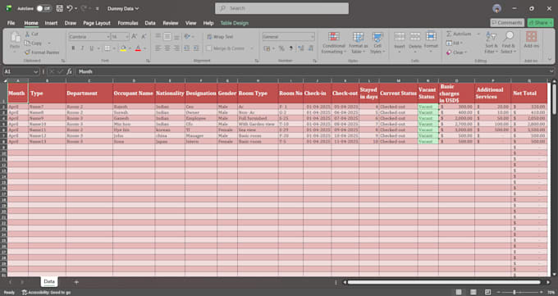
Task: Enable Wrap Text
Action: 220,37
